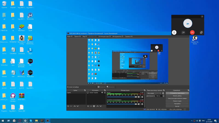Click the audio mixer vertical scrollbar
Viewport: 219px width, 123px height.
coord(145,99)
